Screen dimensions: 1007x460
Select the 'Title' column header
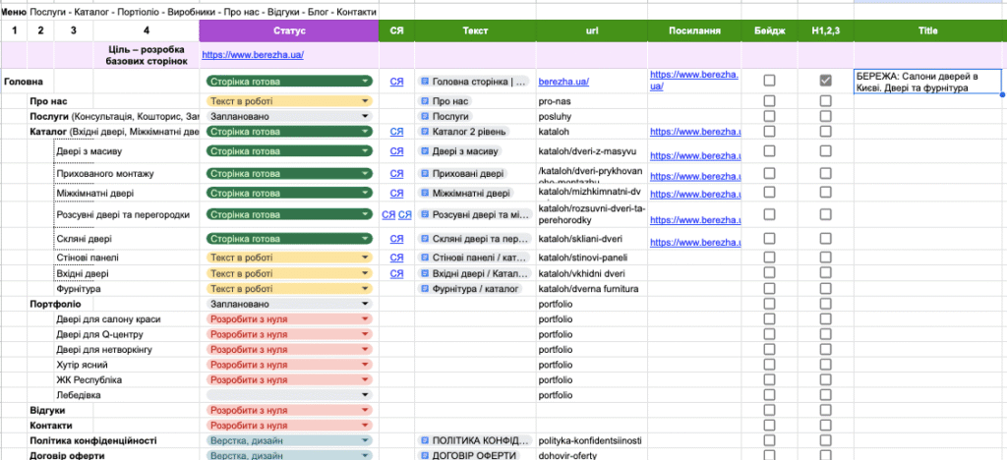(930, 30)
